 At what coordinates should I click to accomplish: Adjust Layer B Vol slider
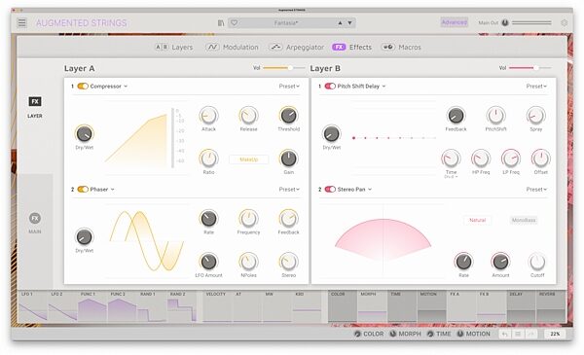(x=530, y=68)
